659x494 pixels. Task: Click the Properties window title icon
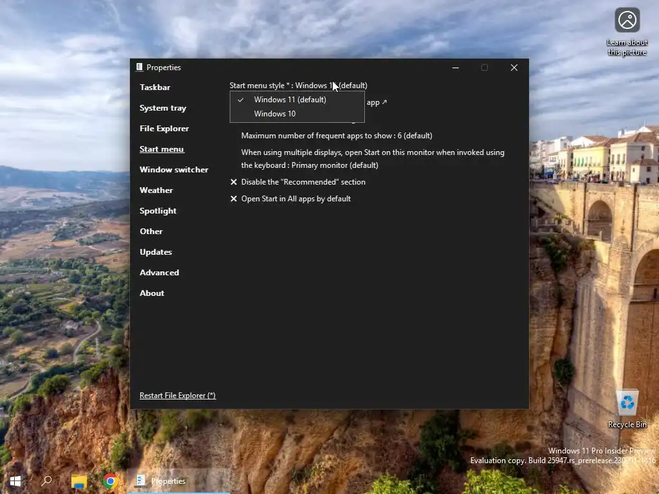140,67
